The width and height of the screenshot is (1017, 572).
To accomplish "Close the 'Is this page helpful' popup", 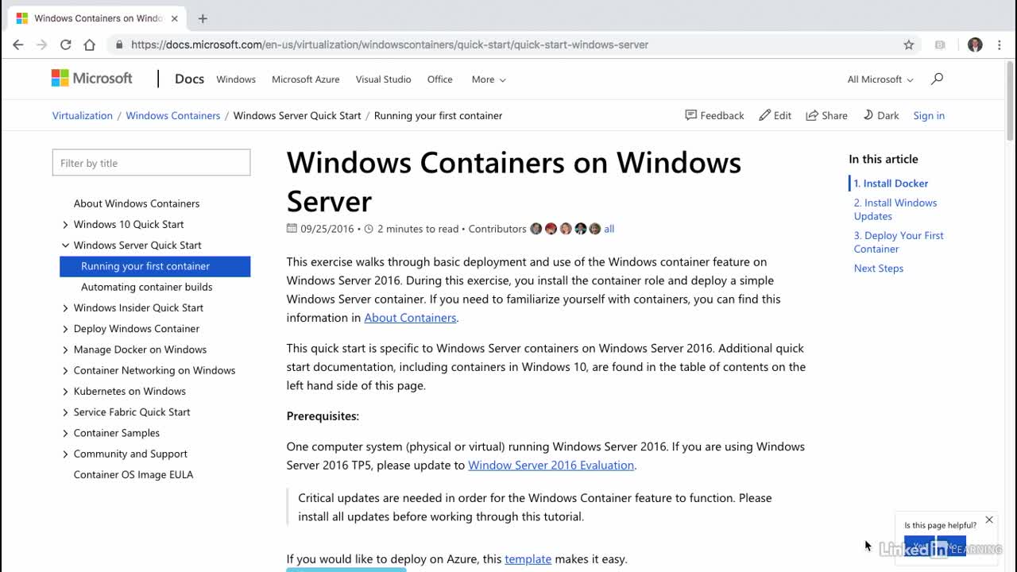I will click(989, 520).
